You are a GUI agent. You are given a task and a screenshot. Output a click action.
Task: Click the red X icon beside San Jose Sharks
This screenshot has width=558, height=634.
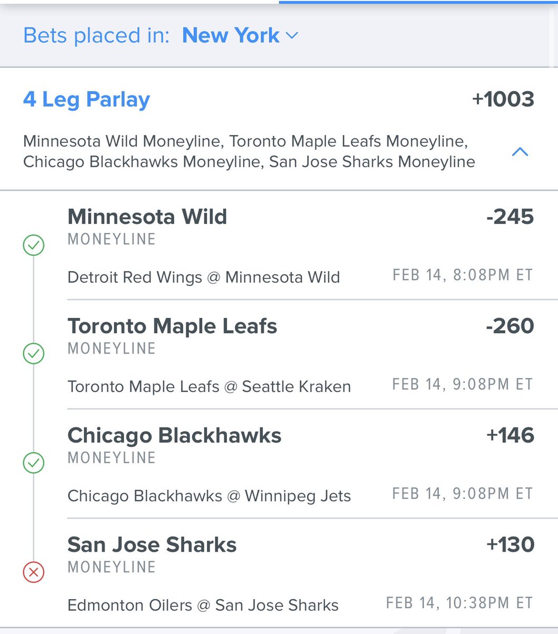(33, 572)
